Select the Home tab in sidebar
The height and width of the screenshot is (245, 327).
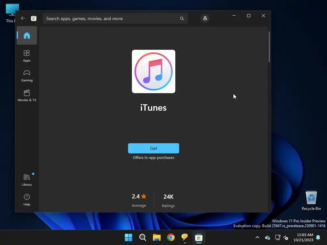tap(27, 35)
